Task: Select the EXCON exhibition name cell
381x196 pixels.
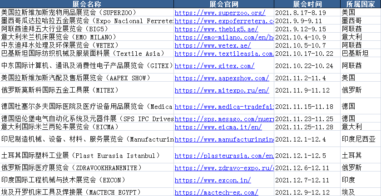Action: 87,180
